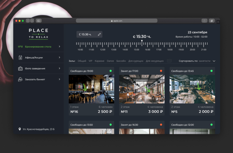Click the pencil edit icon next to С 15:30 ч.
The height and width of the screenshot is (153, 233).
pyautogui.click(x=99, y=34)
